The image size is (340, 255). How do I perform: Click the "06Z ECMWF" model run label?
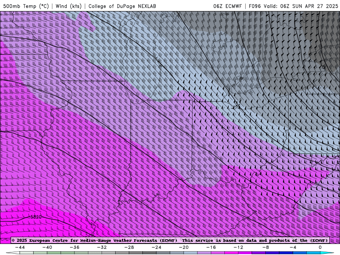227,6
